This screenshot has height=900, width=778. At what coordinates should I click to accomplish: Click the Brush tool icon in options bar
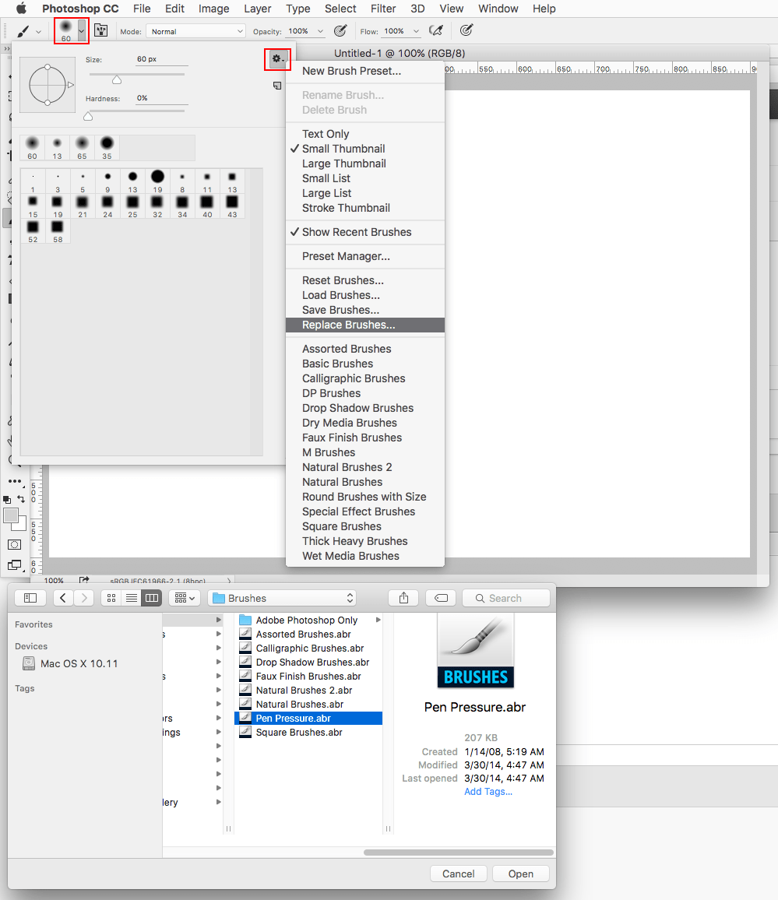click(x=23, y=31)
